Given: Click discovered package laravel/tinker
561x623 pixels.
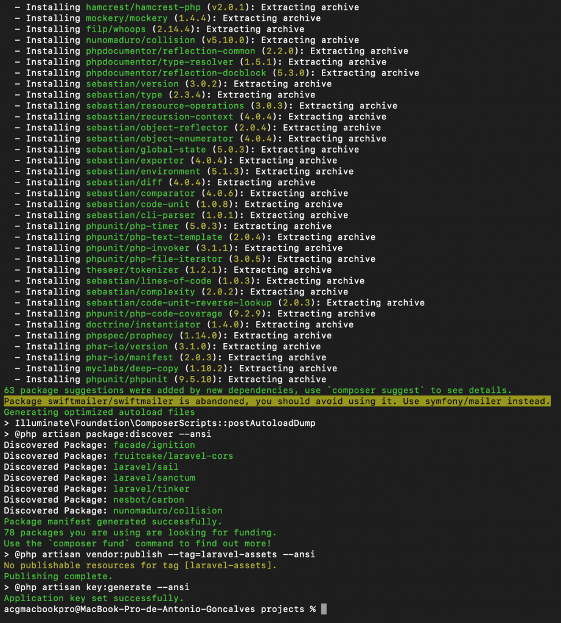Looking at the screenshot, I should pyautogui.click(x=152, y=489).
